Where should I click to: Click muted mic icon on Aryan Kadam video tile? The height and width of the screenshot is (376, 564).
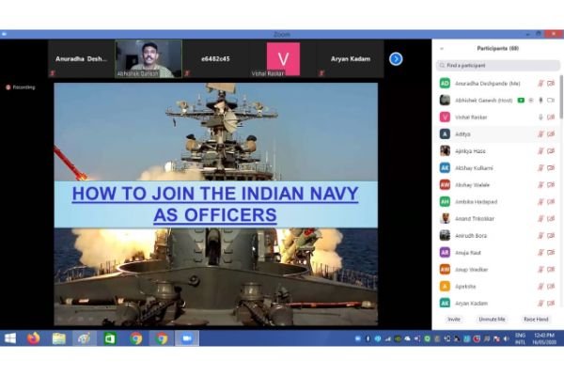[x=321, y=73]
